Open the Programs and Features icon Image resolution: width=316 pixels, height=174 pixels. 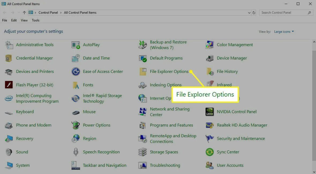coord(143,125)
